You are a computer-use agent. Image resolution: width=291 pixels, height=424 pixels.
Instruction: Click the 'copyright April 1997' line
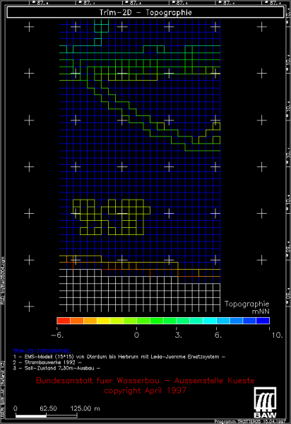pyautogui.click(x=145, y=391)
